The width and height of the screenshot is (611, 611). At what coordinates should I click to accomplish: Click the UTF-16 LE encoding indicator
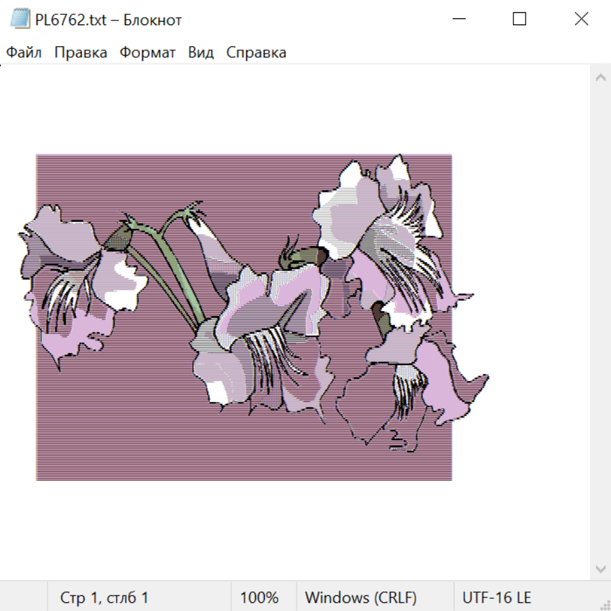[497, 598]
